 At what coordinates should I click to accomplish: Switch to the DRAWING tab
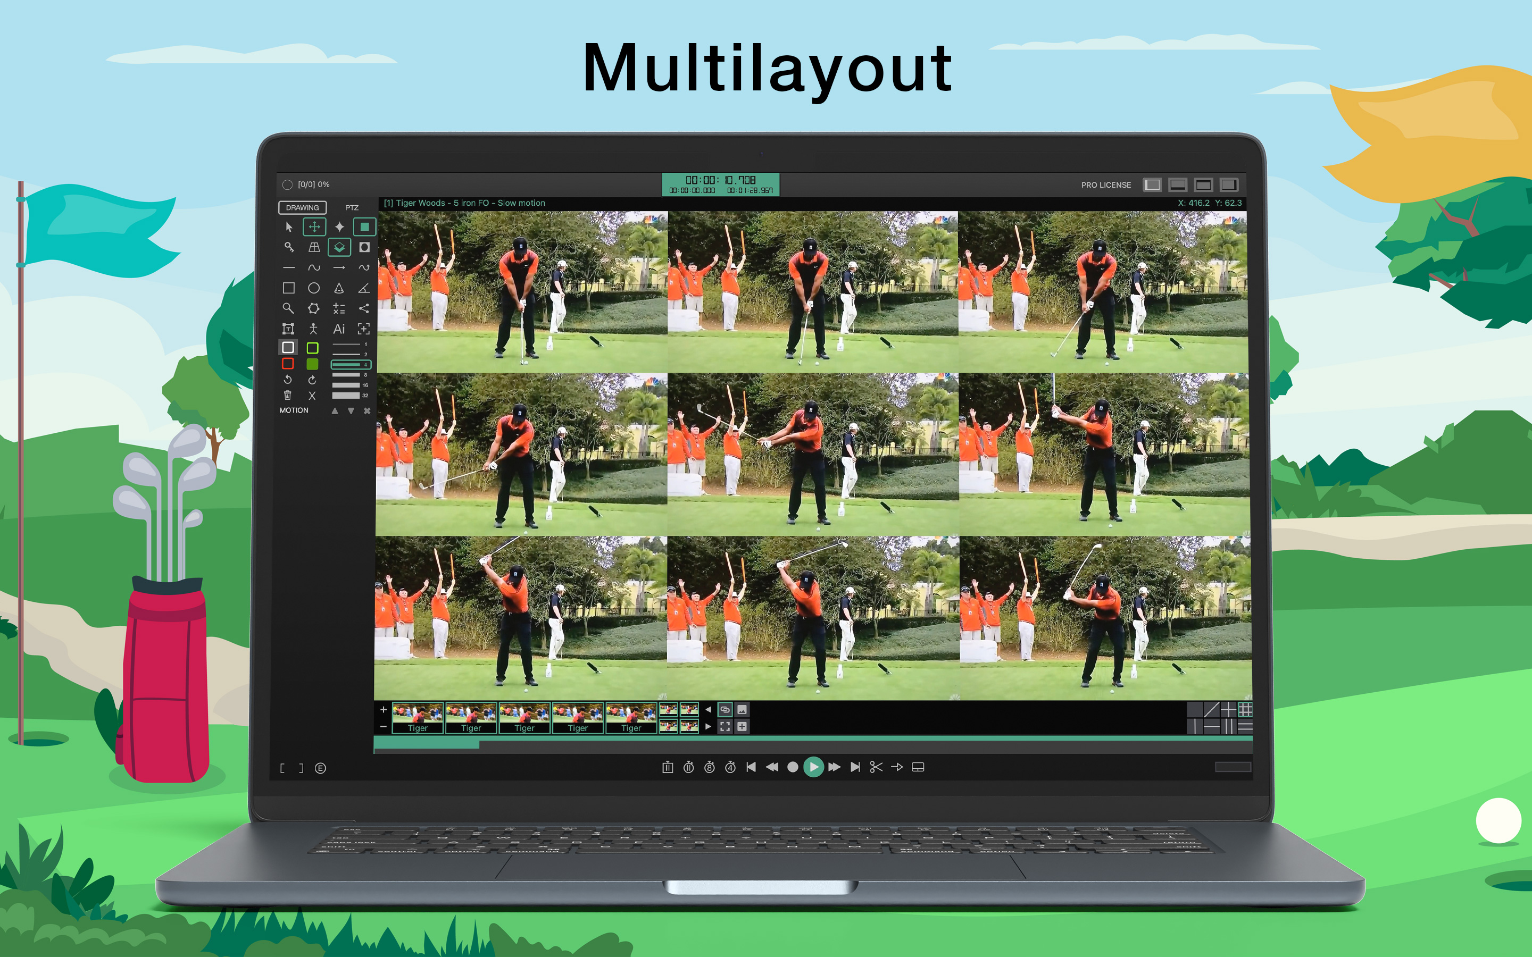[x=303, y=207]
